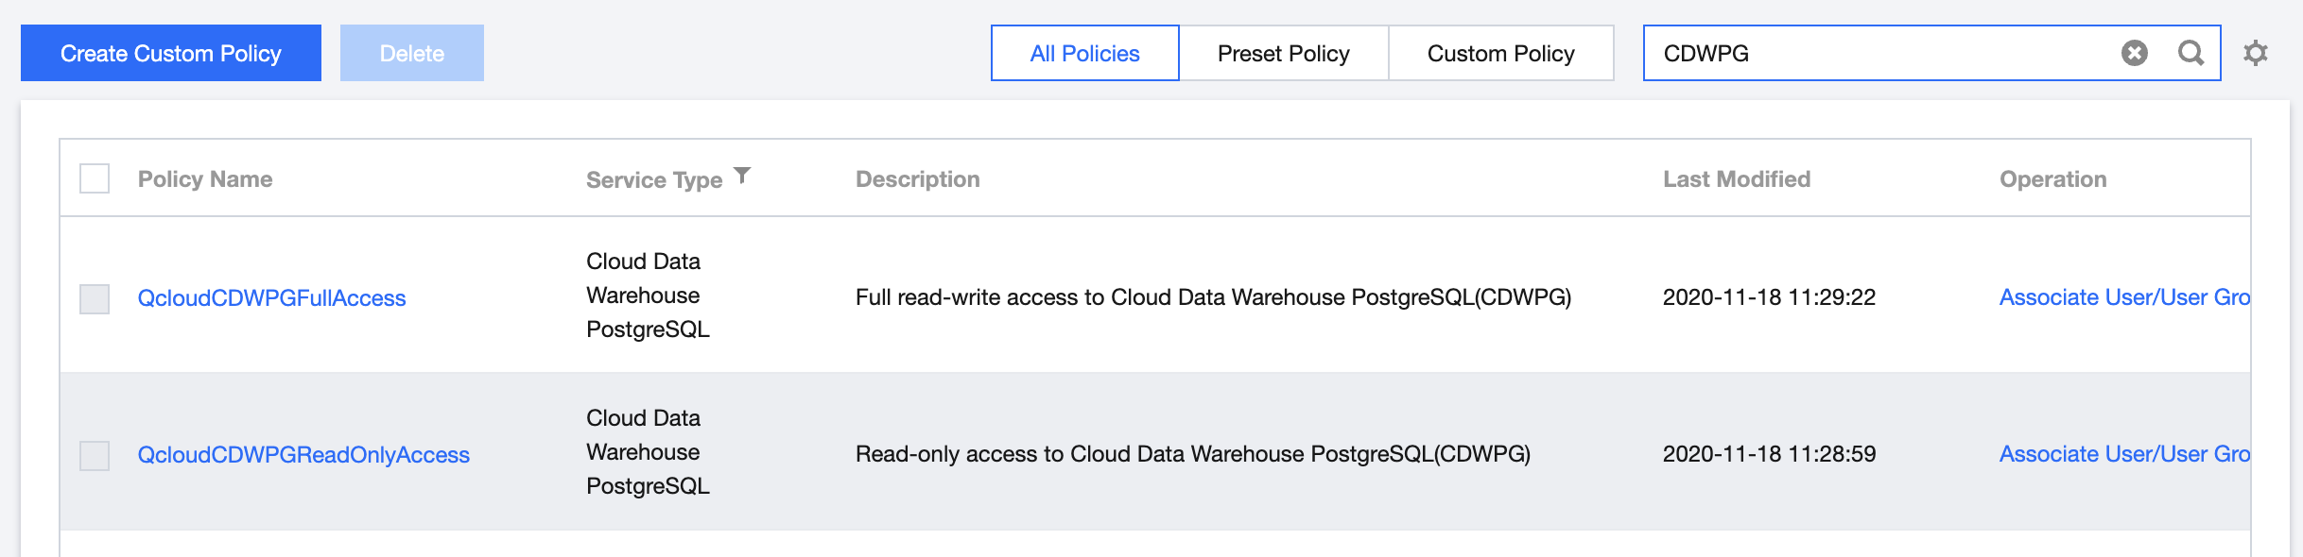
Task: Open the table settings gear
Action: point(2256,53)
